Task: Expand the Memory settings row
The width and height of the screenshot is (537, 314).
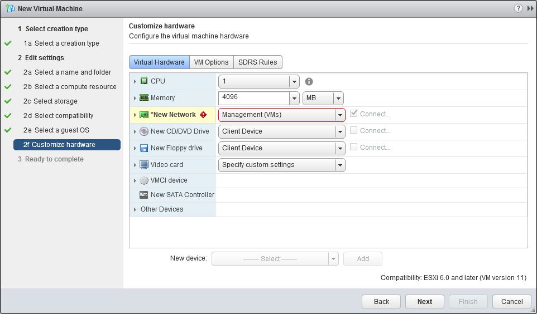Action: point(135,98)
